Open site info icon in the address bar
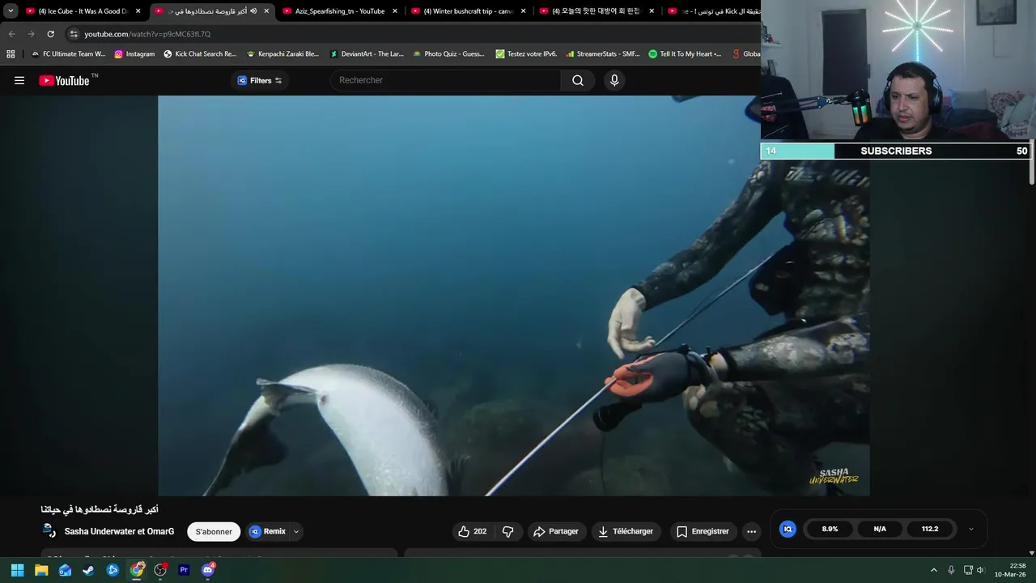 (x=74, y=34)
